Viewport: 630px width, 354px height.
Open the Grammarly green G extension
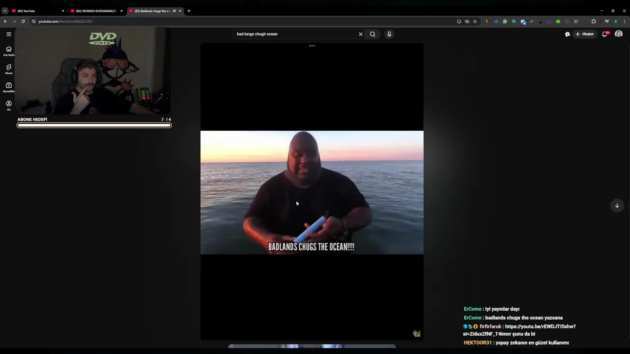point(505,21)
